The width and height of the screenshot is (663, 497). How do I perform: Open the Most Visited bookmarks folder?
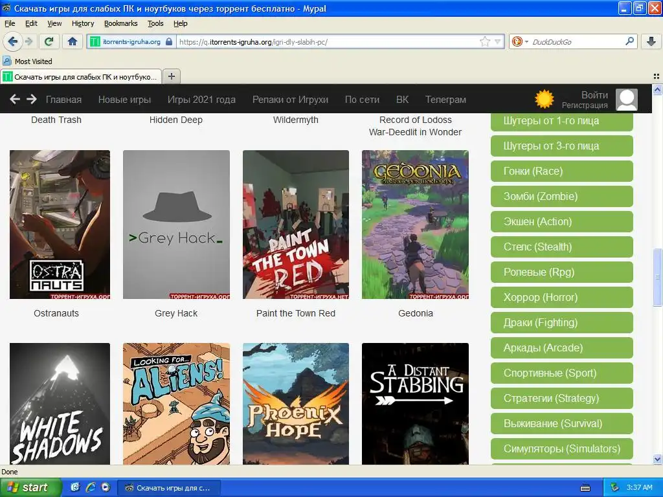[x=27, y=61]
